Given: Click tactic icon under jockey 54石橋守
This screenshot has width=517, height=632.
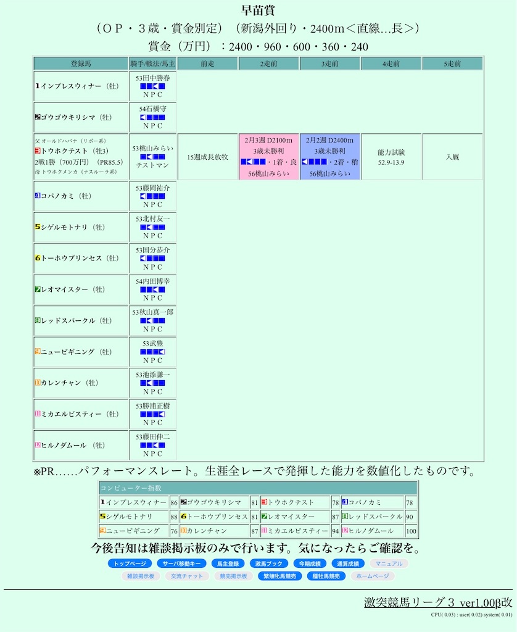Looking at the screenshot, I should click(x=153, y=117).
